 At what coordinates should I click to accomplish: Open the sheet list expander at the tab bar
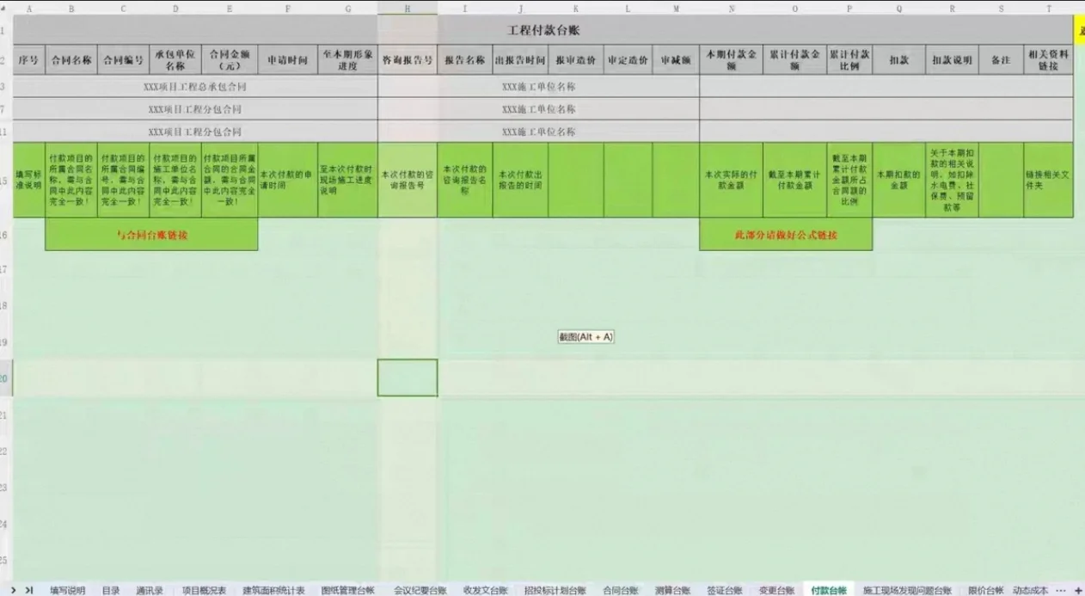1060,590
